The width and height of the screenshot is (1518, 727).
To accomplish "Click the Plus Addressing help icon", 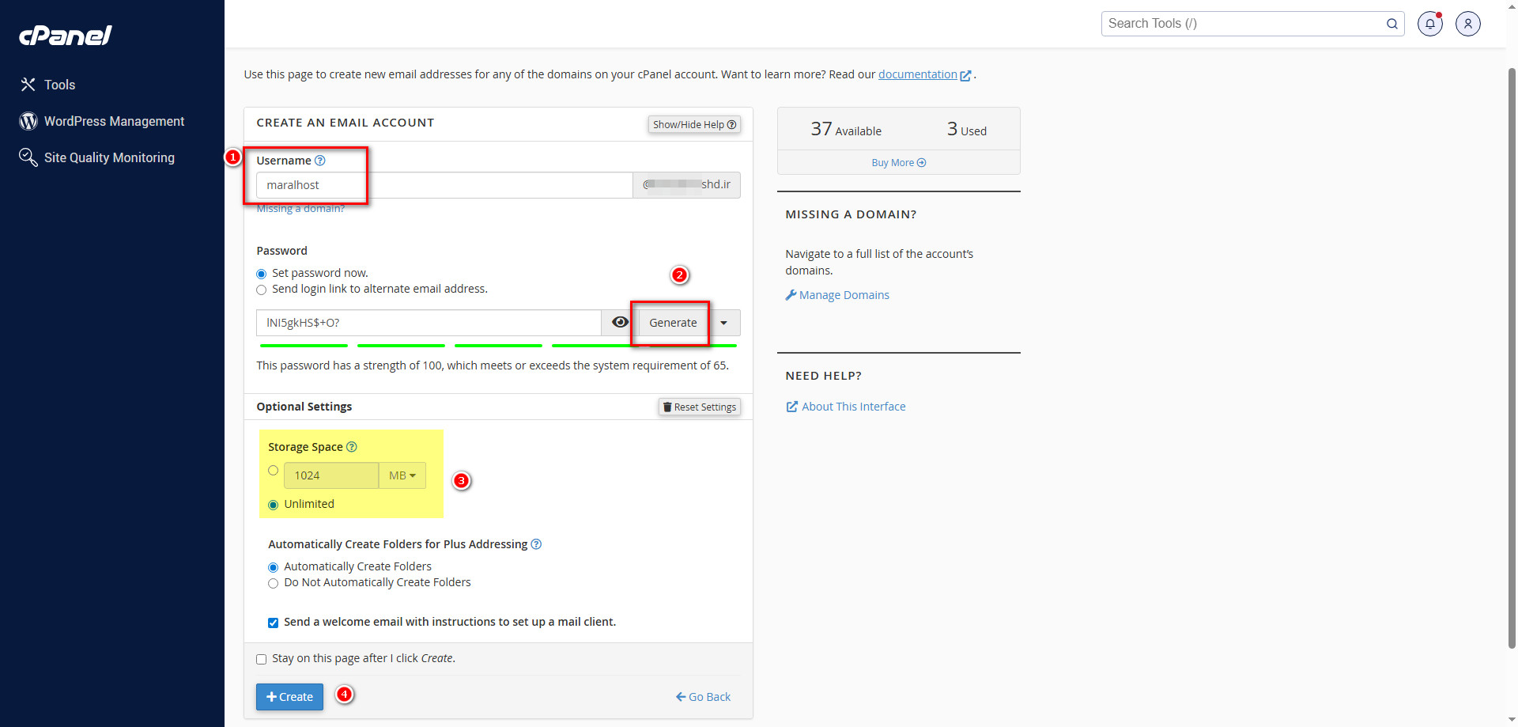I will pyautogui.click(x=536, y=544).
